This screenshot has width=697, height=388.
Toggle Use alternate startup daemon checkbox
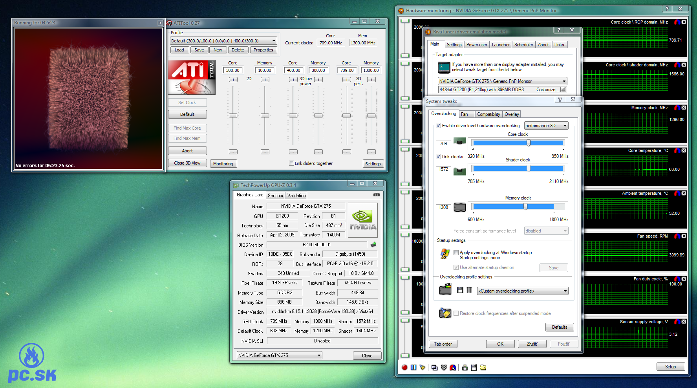tap(456, 267)
